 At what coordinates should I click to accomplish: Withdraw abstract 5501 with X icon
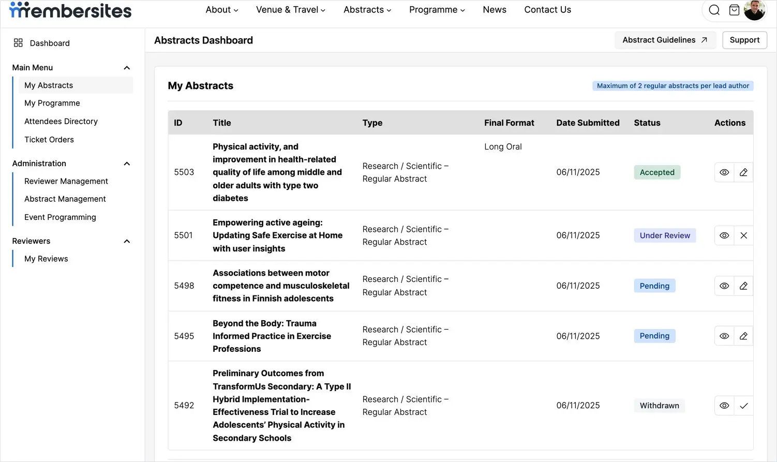[743, 235]
